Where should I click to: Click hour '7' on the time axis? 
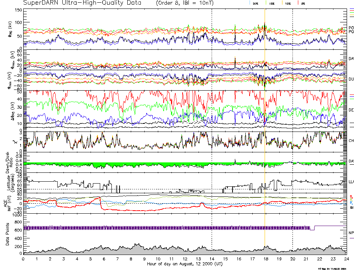tap(117, 259)
